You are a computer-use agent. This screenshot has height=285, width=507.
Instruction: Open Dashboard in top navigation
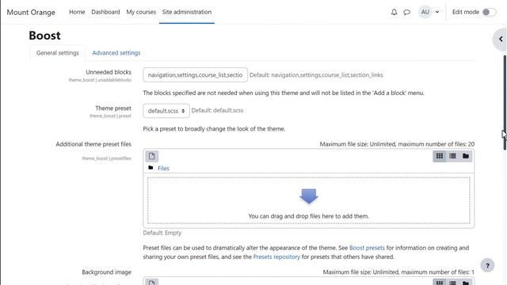point(105,12)
